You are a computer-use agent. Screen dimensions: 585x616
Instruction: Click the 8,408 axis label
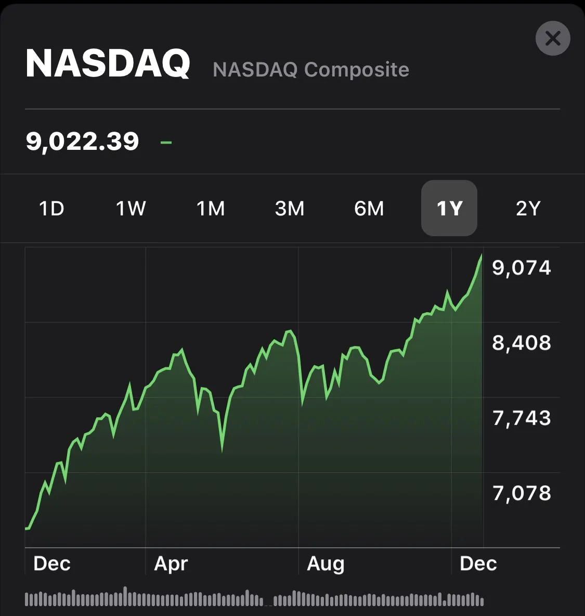(522, 343)
